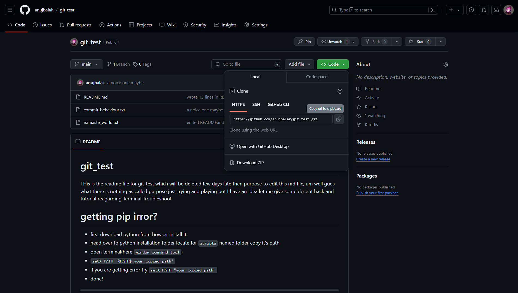This screenshot has height=293, width=518.
Task: Click Create a new release link
Action: coord(373,159)
